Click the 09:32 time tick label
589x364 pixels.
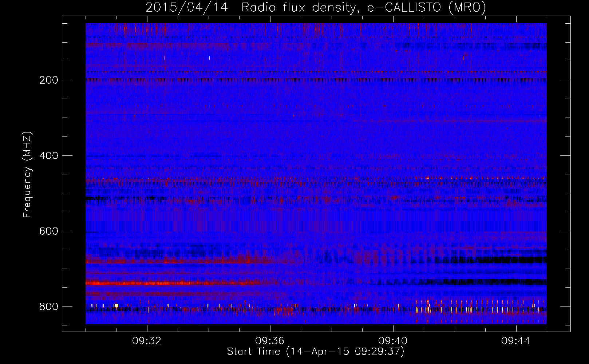(x=147, y=341)
